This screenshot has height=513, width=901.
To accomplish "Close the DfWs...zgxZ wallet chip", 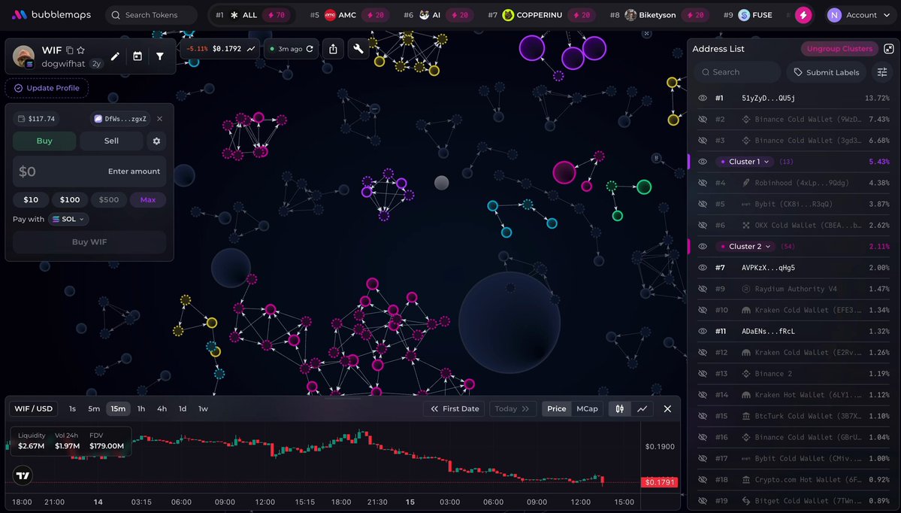I will [x=160, y=119].
